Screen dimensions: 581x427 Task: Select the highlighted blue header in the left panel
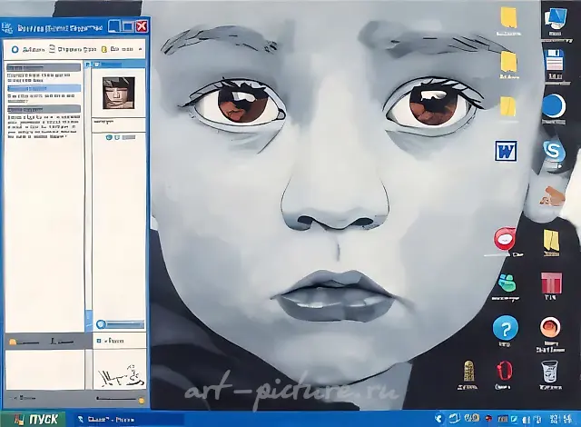(x=44, y=89)
